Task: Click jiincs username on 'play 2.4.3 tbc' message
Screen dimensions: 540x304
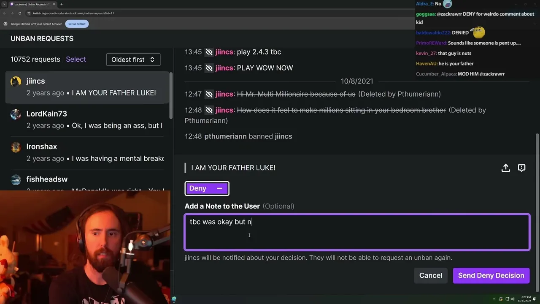Action: [x=224, y=52]
